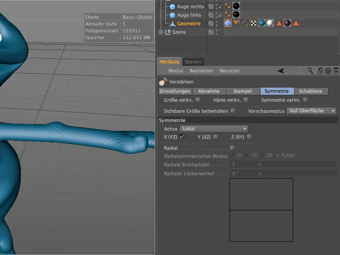Switch to the Ebenen tab

(x=193, y=62)
